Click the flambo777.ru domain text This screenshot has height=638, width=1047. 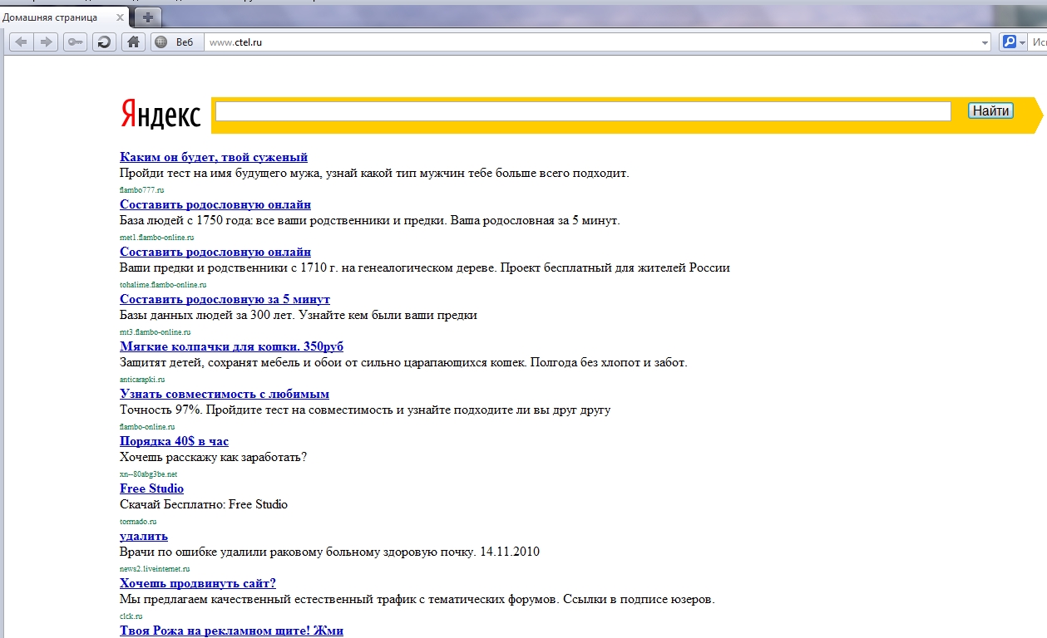tap(142, 190)
